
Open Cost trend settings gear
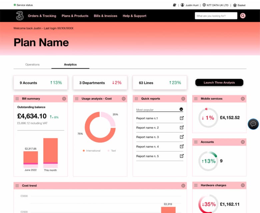tap(183, 185)
